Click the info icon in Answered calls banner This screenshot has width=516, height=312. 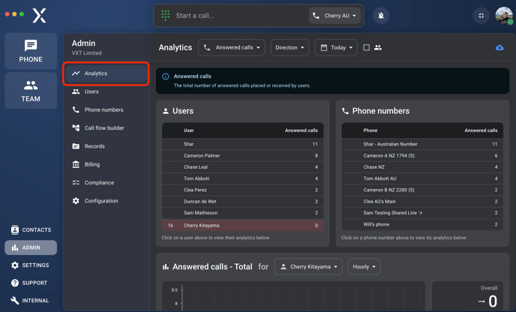166,76
